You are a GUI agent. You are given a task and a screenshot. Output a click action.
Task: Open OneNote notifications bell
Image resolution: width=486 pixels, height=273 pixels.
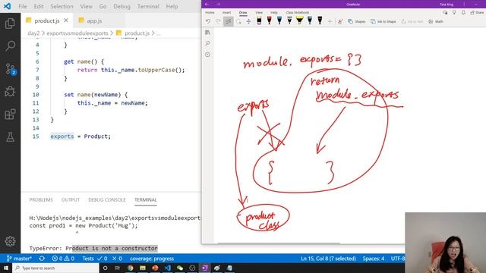point(463,12)
